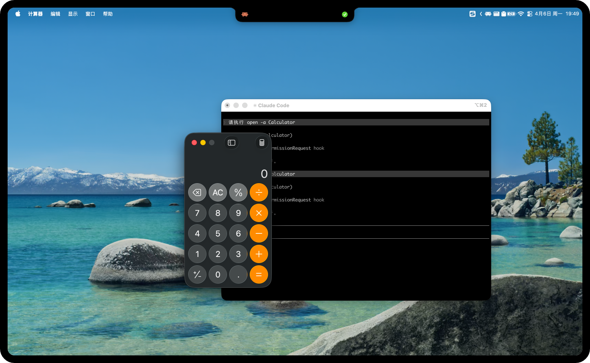This screenshot has height=363, width=590.
Task: Click the digit 8 key
Action: [218, 213]
